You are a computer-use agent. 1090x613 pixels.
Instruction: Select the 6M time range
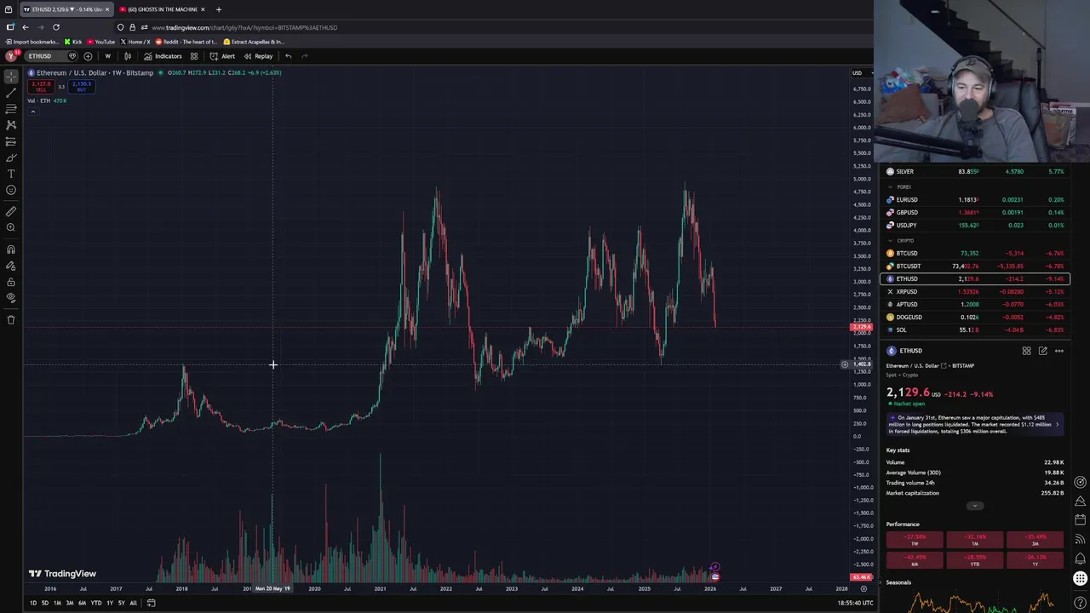82,603
